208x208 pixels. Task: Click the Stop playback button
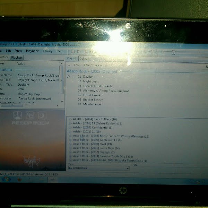(73, 51)
